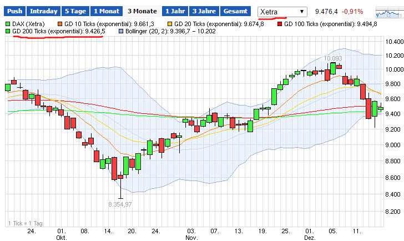This screenshot has height=241, width=404.
Task: Select the 3 Jahre tab
Action: click(x=203, y=11)
